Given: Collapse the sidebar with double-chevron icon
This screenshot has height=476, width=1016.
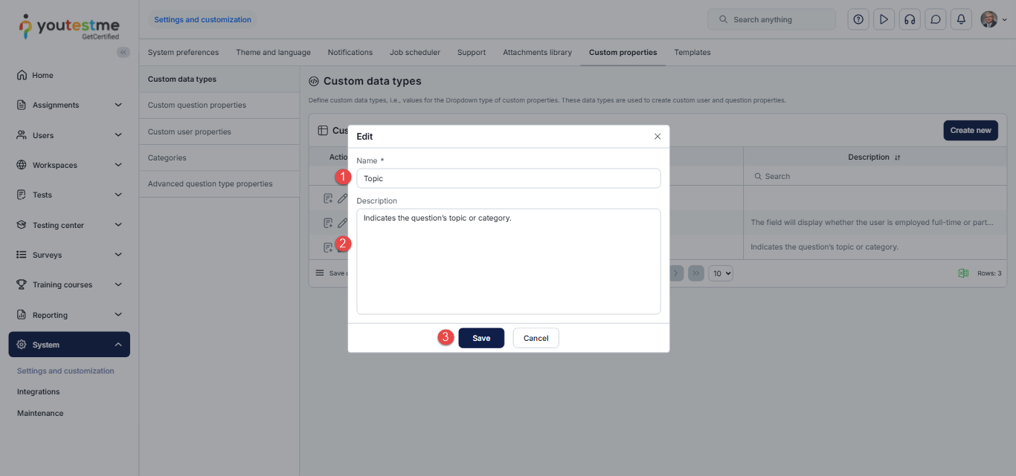Looking at the screenshot, I should (123, 52).
